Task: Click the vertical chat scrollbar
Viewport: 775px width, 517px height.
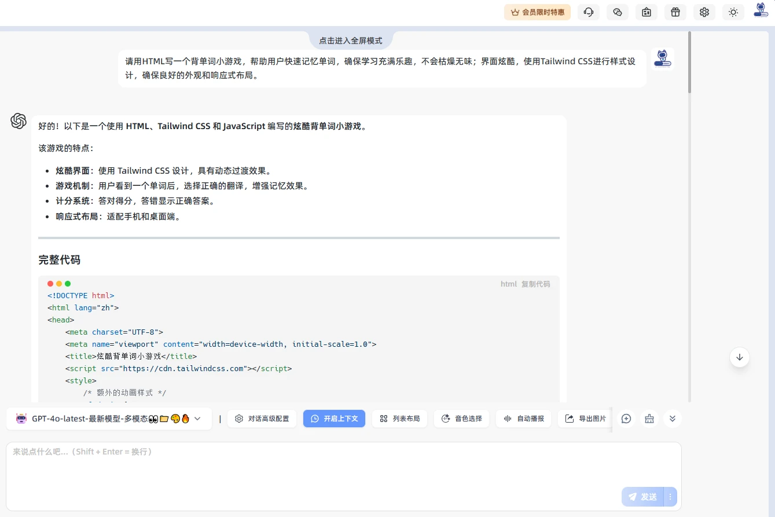Action: [689, 63]
